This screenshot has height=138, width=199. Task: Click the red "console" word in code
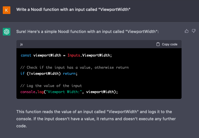28,92
